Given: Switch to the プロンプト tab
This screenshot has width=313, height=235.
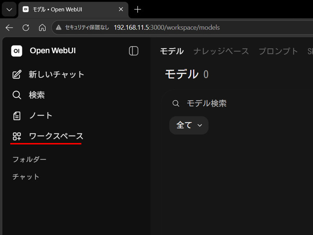Looking at the screenshot, I should point(278,51).
